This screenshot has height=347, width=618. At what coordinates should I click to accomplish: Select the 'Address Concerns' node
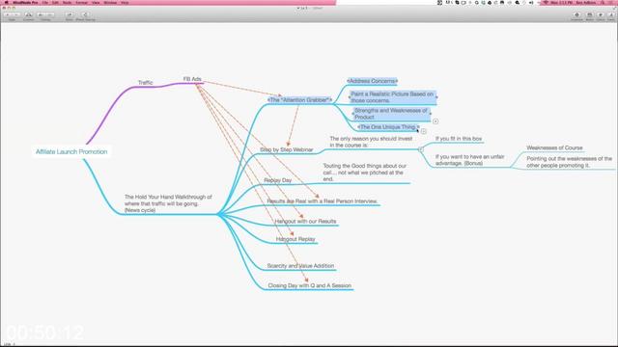point(372,81)
